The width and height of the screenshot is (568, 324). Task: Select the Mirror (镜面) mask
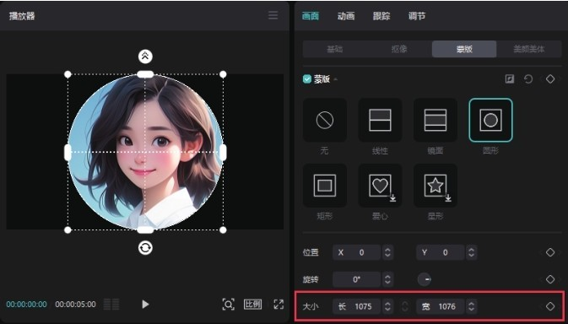(x=435, y=120)
